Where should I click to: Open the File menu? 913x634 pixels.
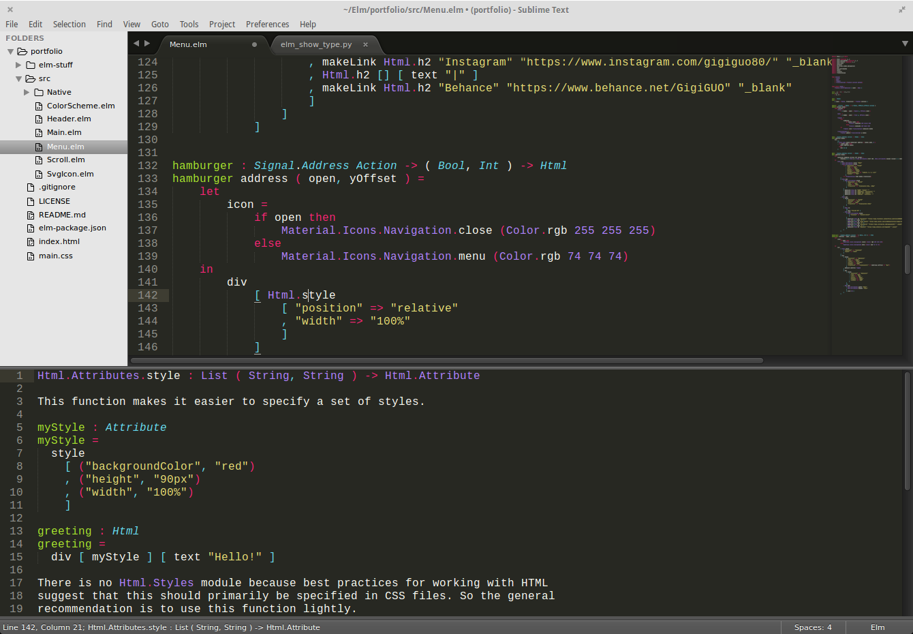tap(12, 24)
